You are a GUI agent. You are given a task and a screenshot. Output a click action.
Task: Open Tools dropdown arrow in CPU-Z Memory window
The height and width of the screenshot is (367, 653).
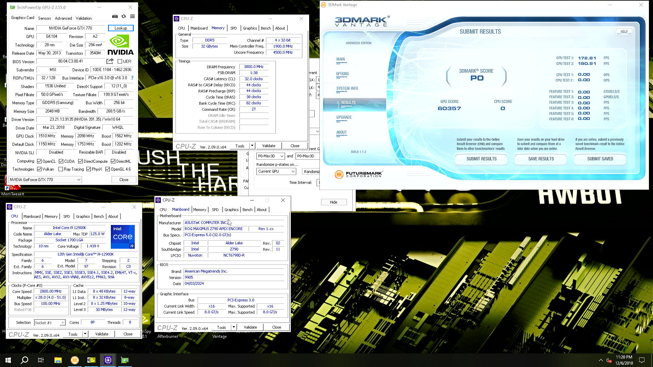252,146
